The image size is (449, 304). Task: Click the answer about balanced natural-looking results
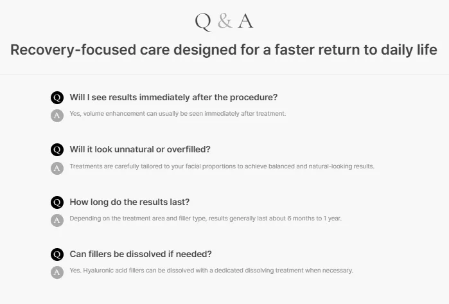tap(222, 166)
